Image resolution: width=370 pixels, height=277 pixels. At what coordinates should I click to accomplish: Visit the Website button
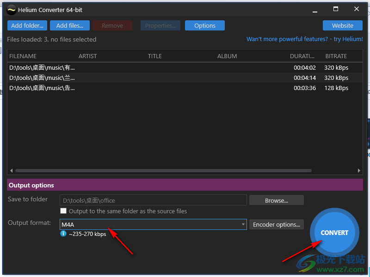coord(343,25)
